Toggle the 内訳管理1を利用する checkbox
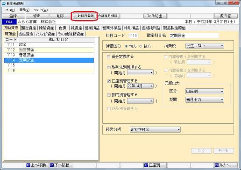Image resolution: width=241 pixels, height=170 pixels. tap(166, 57)
